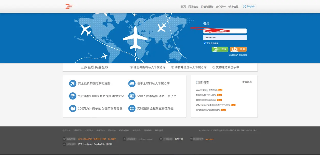Click 帮助信息 in the footer links

(x=159, y=131)
